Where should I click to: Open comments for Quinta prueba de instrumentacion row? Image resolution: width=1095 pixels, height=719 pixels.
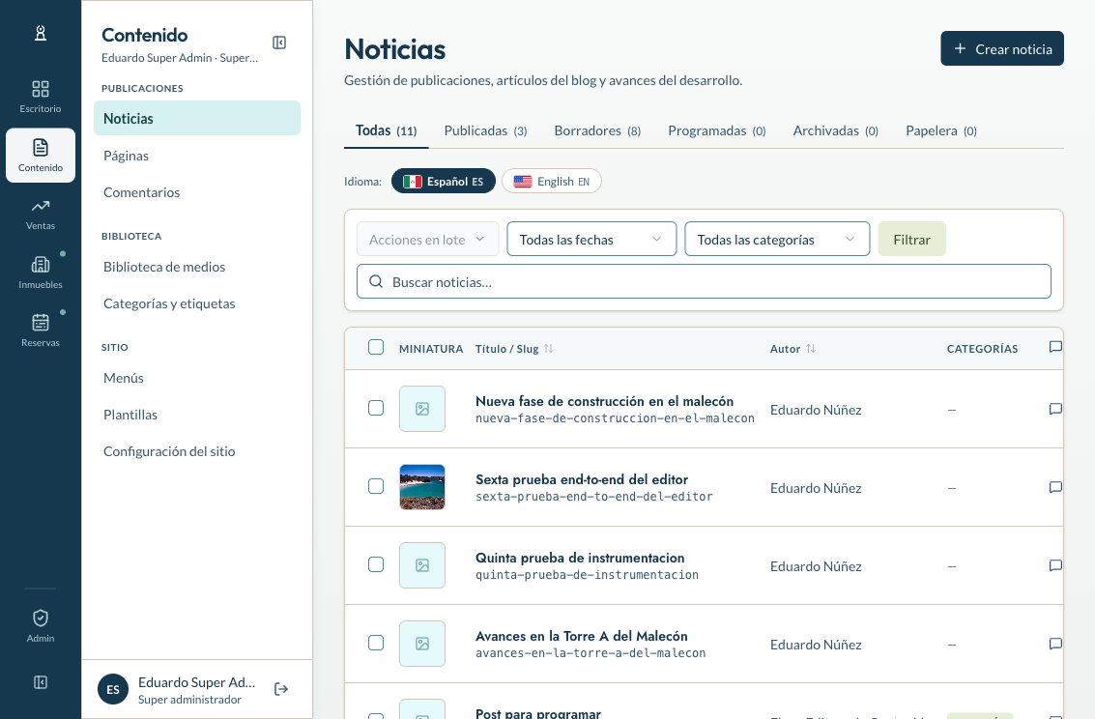click(1055, 565)
